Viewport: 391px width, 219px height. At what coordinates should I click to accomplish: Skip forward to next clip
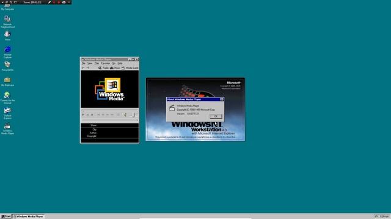[112, 115]
